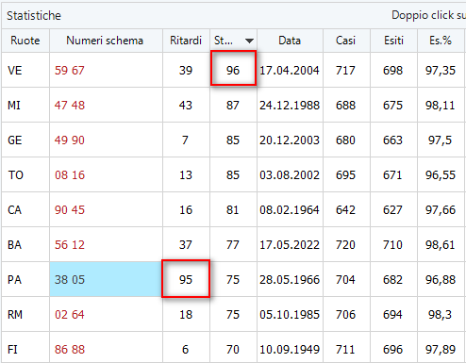Click date 03.08.2002
466x363 pixels.
(290, 174)
